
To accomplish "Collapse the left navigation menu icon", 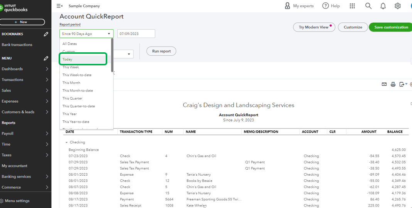I will [x=59, y=6].
